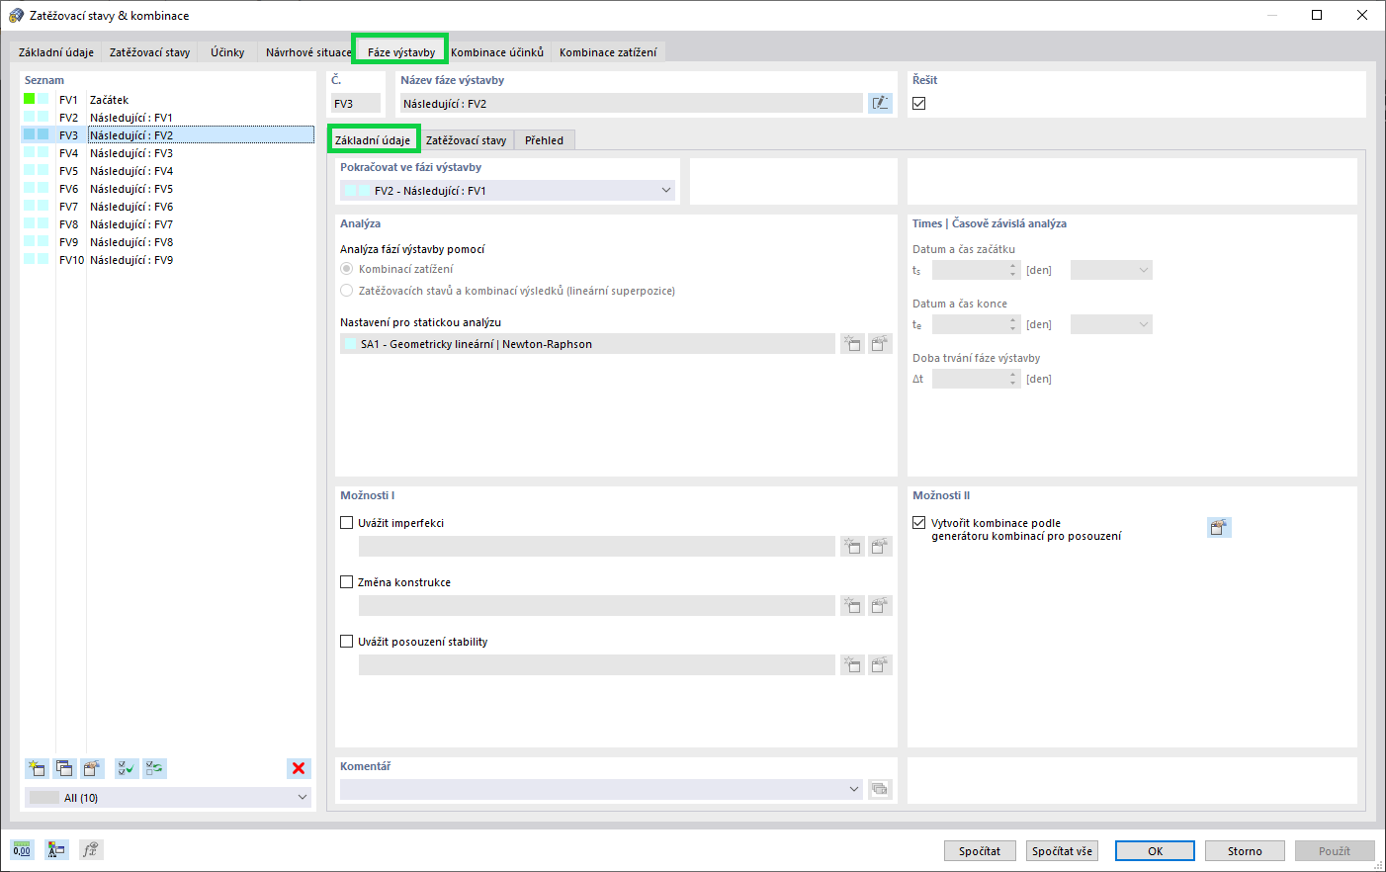Open comment library icon beside Komentář
This screenshot has height=872, width=1386.
pyautogui.click(x=880, y=789)
